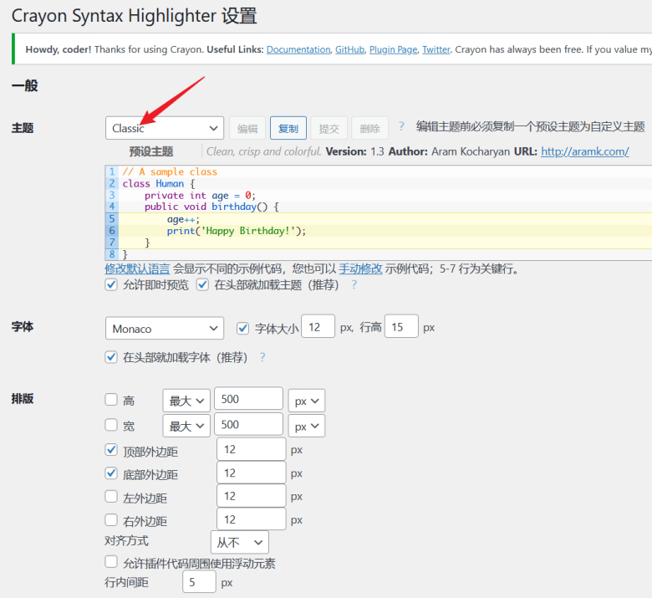The image size is (652, 598).
Task: Click the 顶部外边距 value field
Action: click(251, 449)
